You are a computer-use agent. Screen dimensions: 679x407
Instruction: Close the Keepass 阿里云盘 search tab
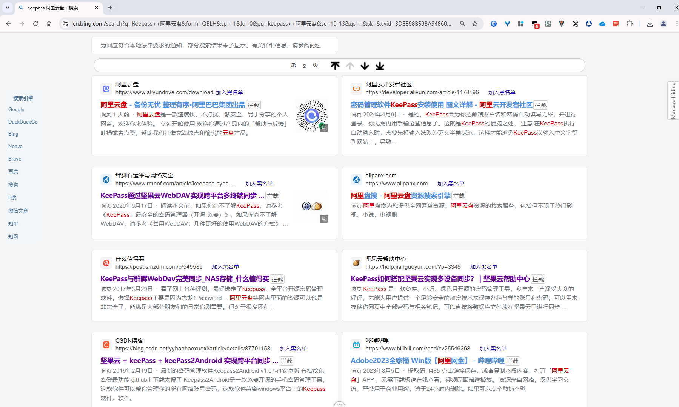pyautogui.click(x=97, y=8)
